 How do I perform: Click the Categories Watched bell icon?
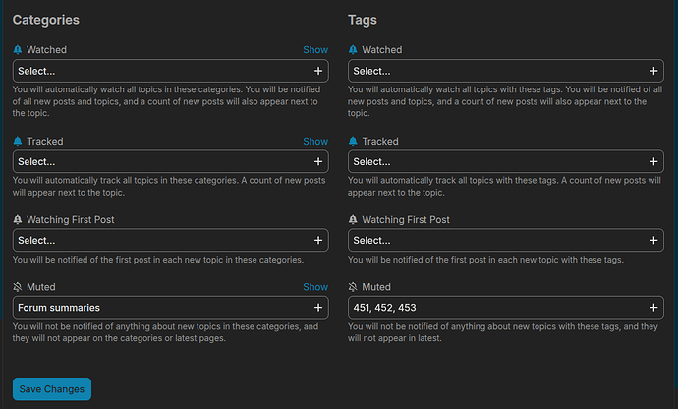pyautogui.click(x=18, y=50)
